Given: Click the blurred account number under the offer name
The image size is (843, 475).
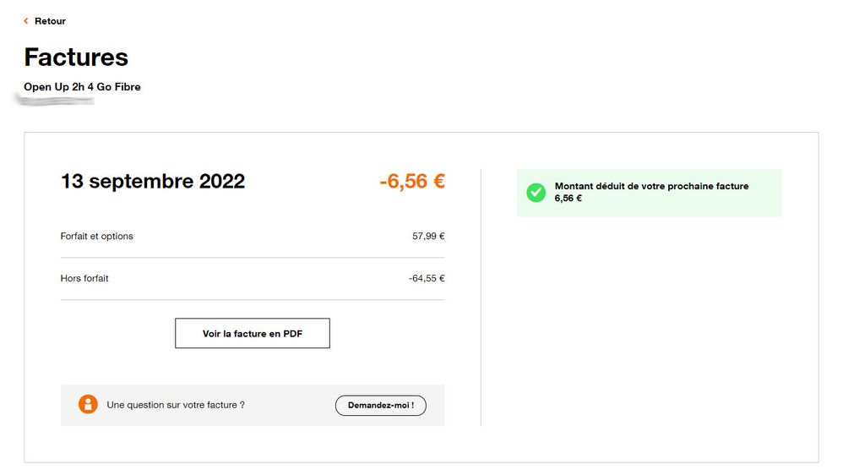Looking at the screenshot, I should pos(55,101).
